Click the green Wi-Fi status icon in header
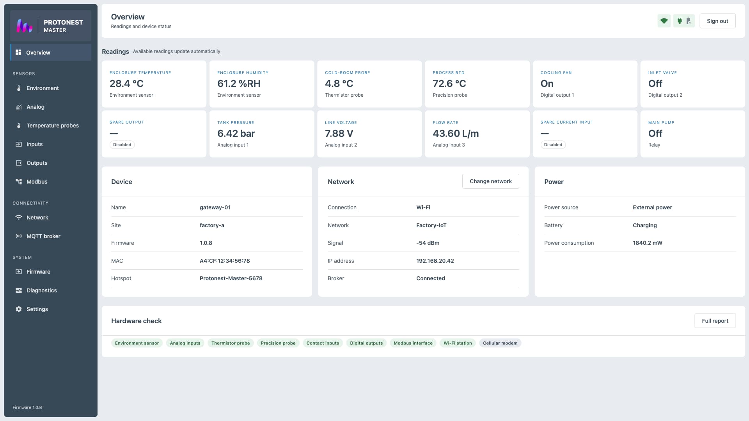 click(x=664, y=21)
